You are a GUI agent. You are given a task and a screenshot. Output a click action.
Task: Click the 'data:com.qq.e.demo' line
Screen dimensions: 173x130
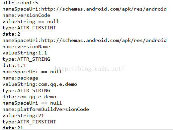(x=29, y=97)
